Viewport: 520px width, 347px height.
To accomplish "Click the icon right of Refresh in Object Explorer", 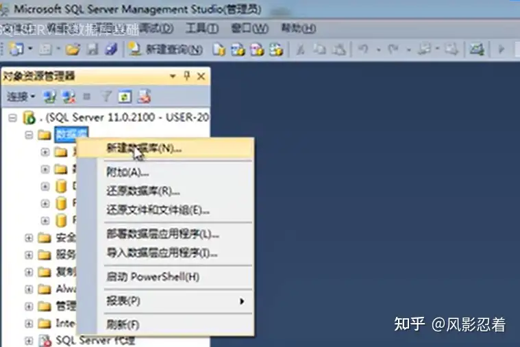I will click(145, 97).
